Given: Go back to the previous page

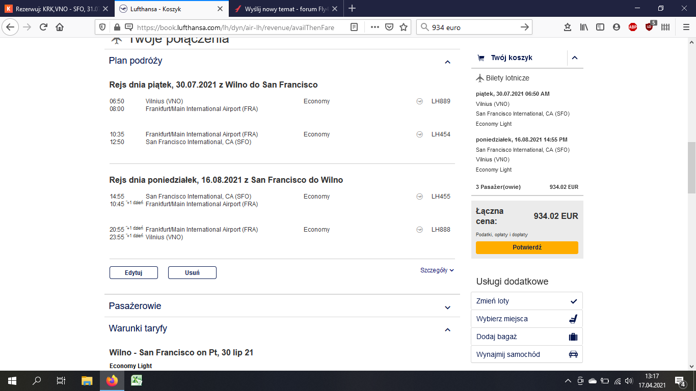Looking at the screenshot, I should 11,27.
